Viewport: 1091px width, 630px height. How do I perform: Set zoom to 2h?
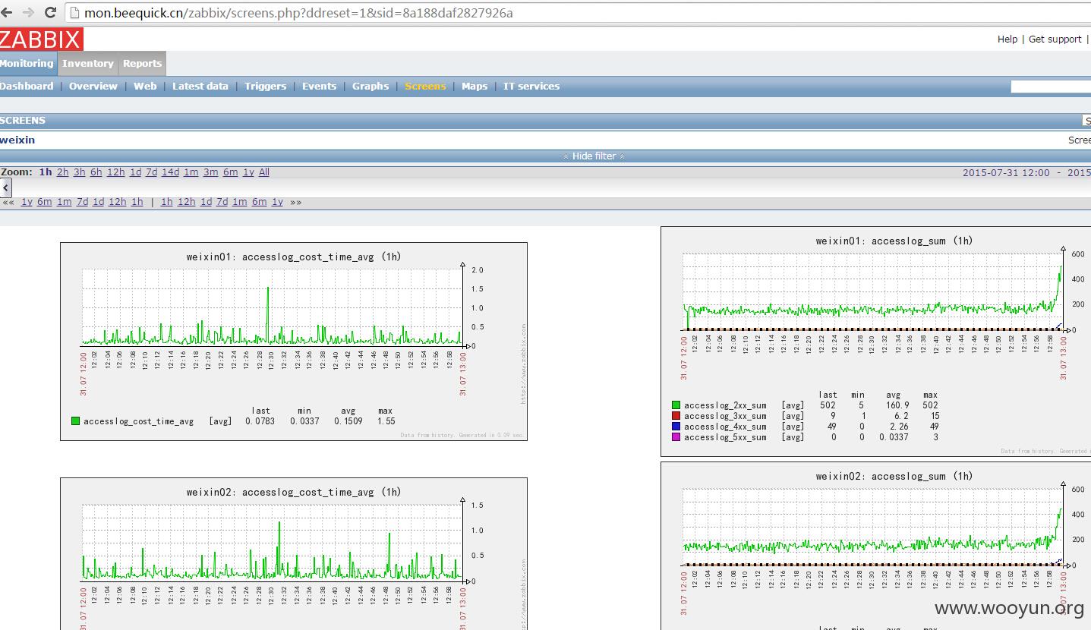(x=63, y=172)
